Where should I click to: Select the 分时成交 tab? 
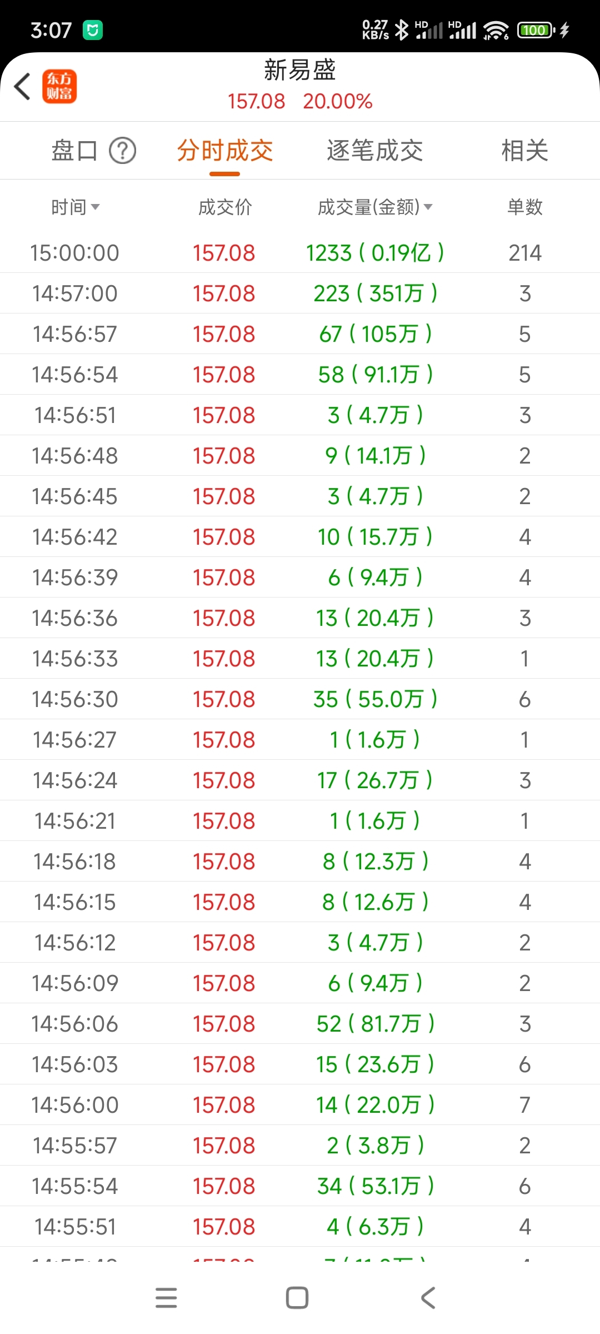click(x=225, y=151)
